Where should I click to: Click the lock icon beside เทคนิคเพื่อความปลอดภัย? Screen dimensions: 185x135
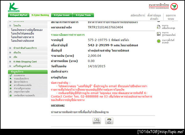[x=11, y=95]
